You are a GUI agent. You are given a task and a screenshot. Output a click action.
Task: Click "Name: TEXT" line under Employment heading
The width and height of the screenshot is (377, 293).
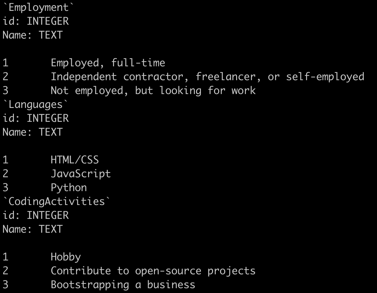click(33, 35)
